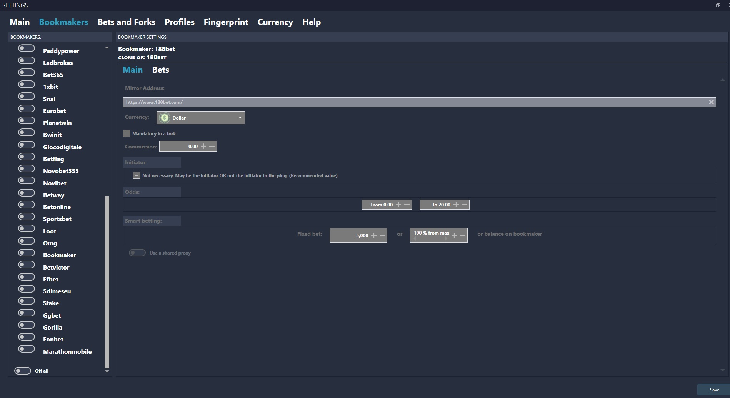Select Sportsbet in bookmaker list
Viewport: 730px width, 398px height.
57,219
